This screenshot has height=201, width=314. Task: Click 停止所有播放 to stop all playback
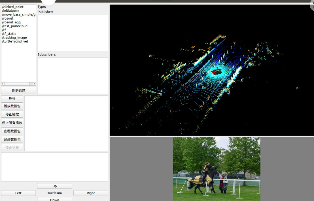click(12, 122)
